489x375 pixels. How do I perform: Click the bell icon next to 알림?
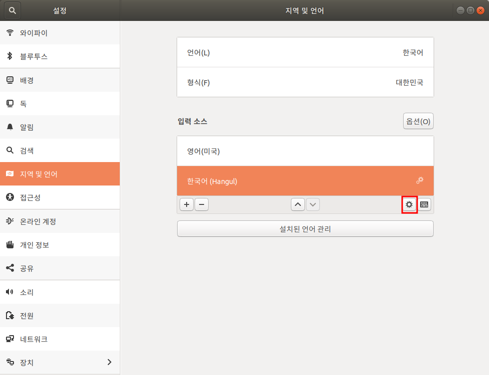pyautogui.click(x=10, y=127)
